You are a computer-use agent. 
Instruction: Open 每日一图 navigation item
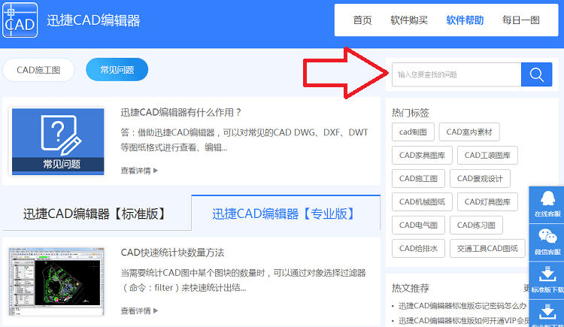[x=521, y=20]
